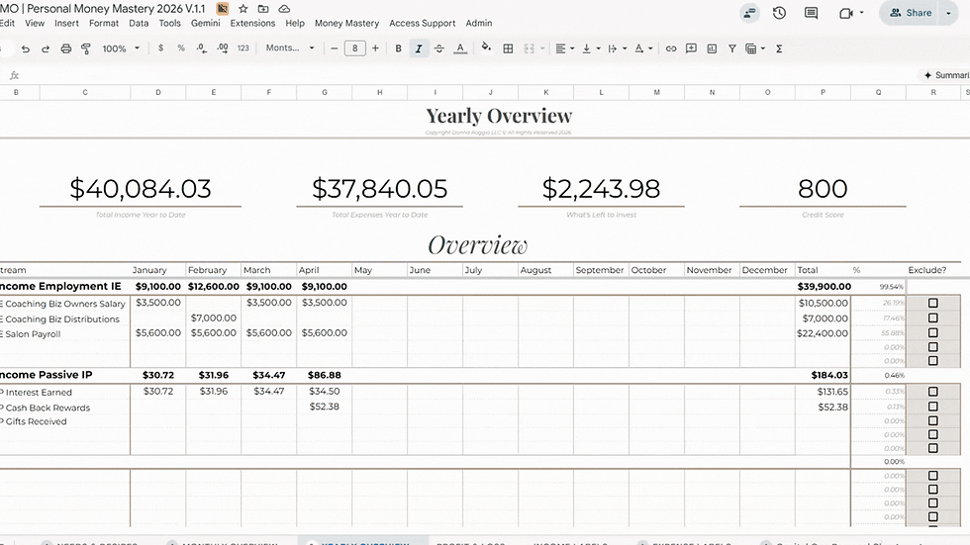
Task: Print the spreadsheet
Action: 65,48
